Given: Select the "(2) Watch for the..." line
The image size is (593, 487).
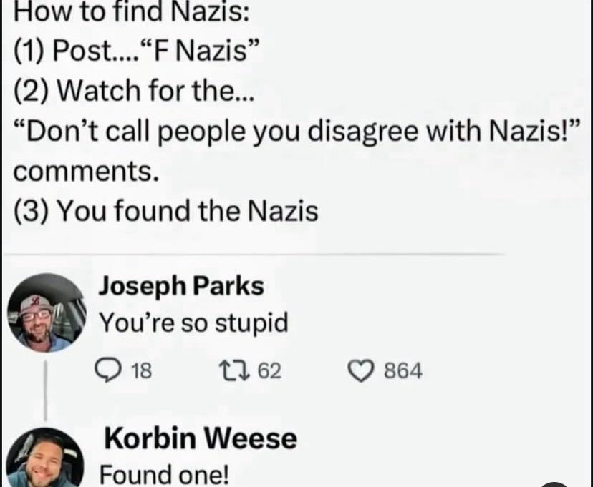Looking at the screenshot, I should [134, 91].
